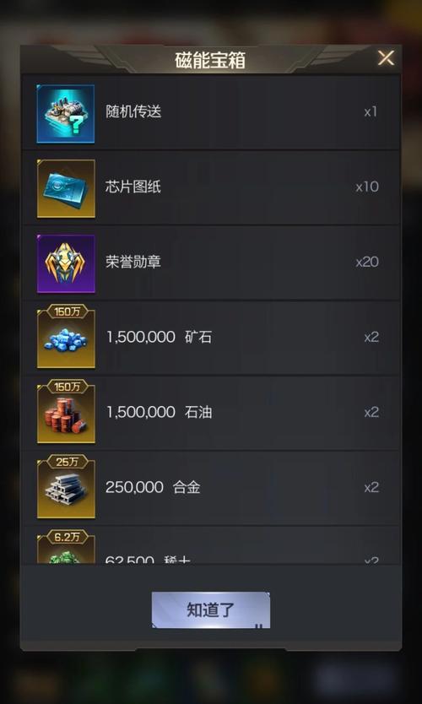Image resolution: width=422 pixels, height=704 pixels.
Task: Click the x20 quantity of 荣誉勋章
Action: pos(367,262)
